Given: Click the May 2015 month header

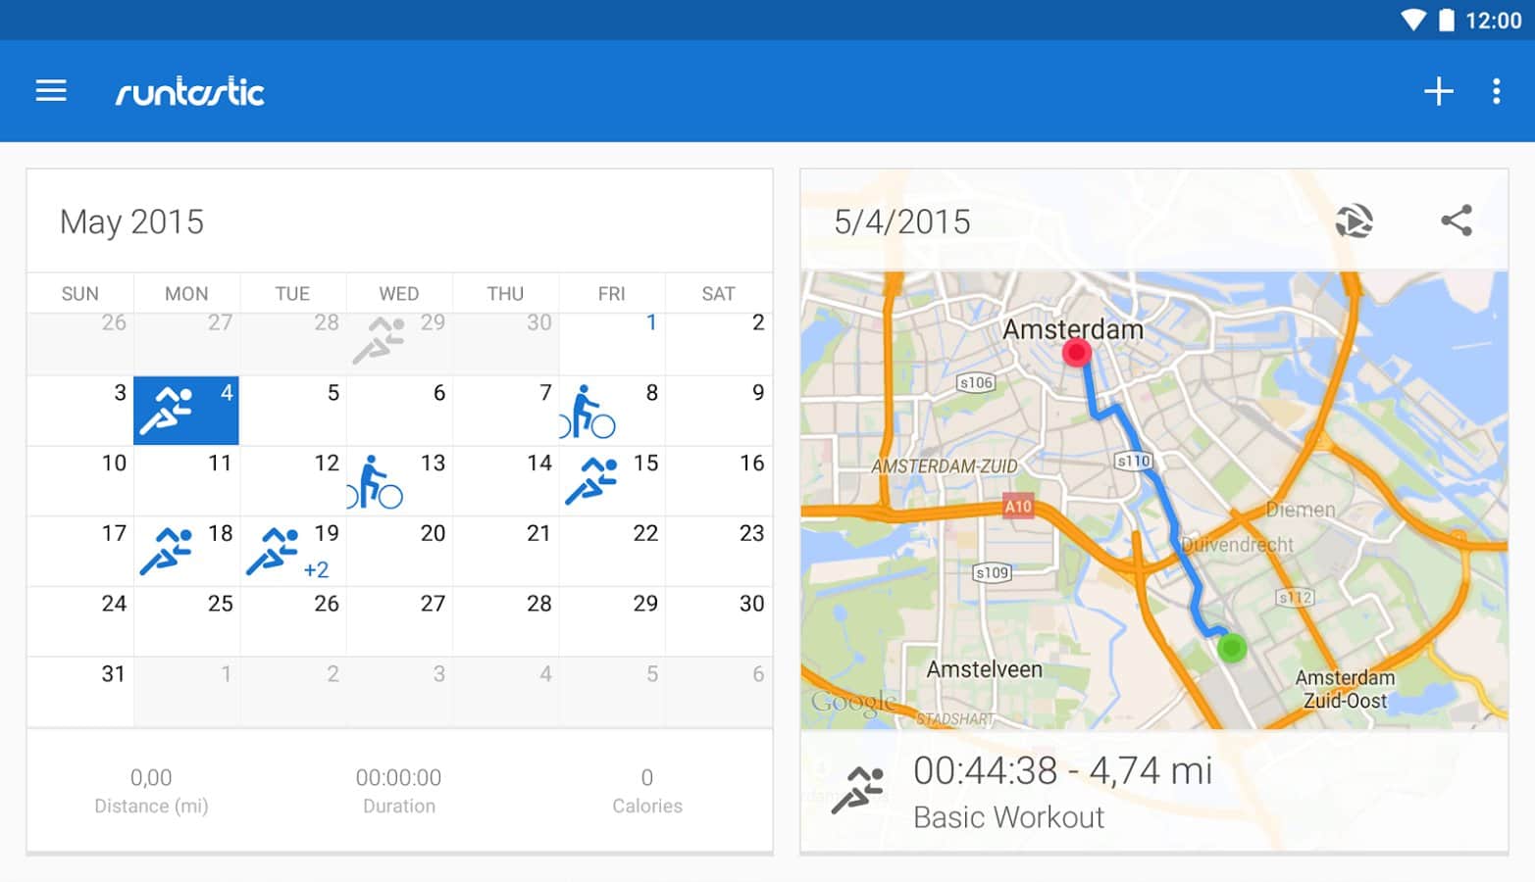Looking at the screenshot, I should (131, 222).
